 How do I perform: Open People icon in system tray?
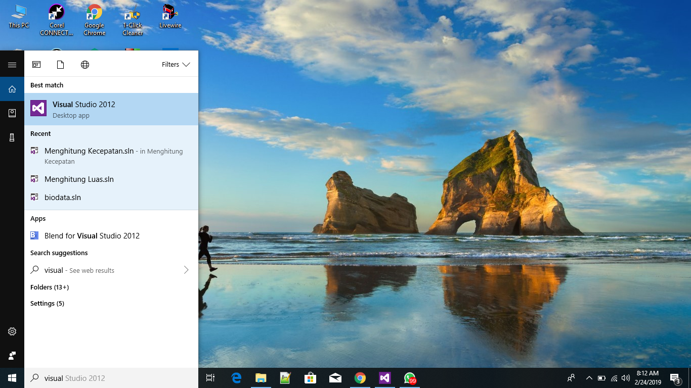(x=571, y=378)
